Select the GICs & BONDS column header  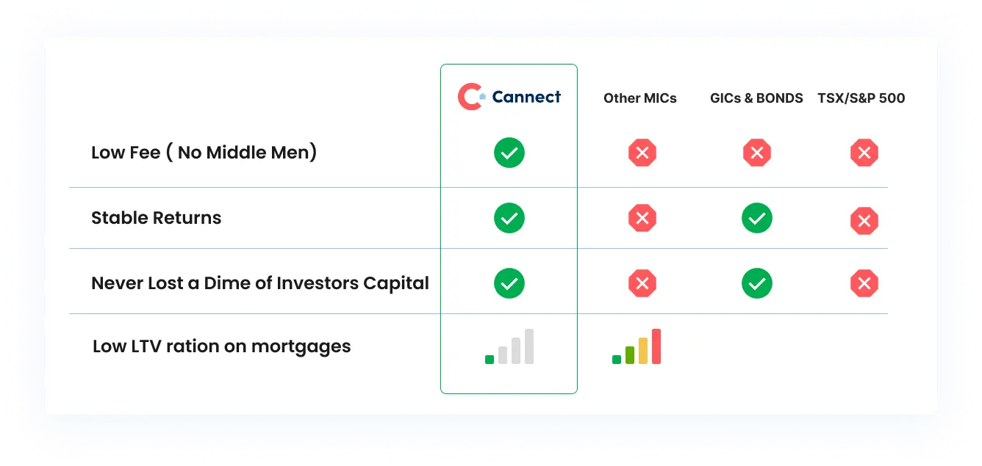[756, 98]
